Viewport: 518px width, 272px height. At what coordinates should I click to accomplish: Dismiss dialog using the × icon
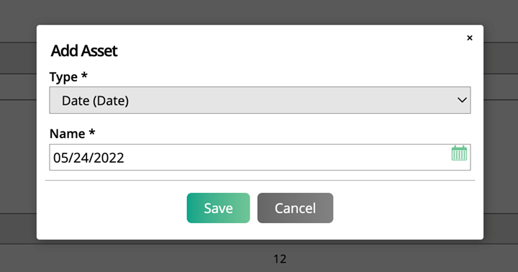click(x=469, y=38)
